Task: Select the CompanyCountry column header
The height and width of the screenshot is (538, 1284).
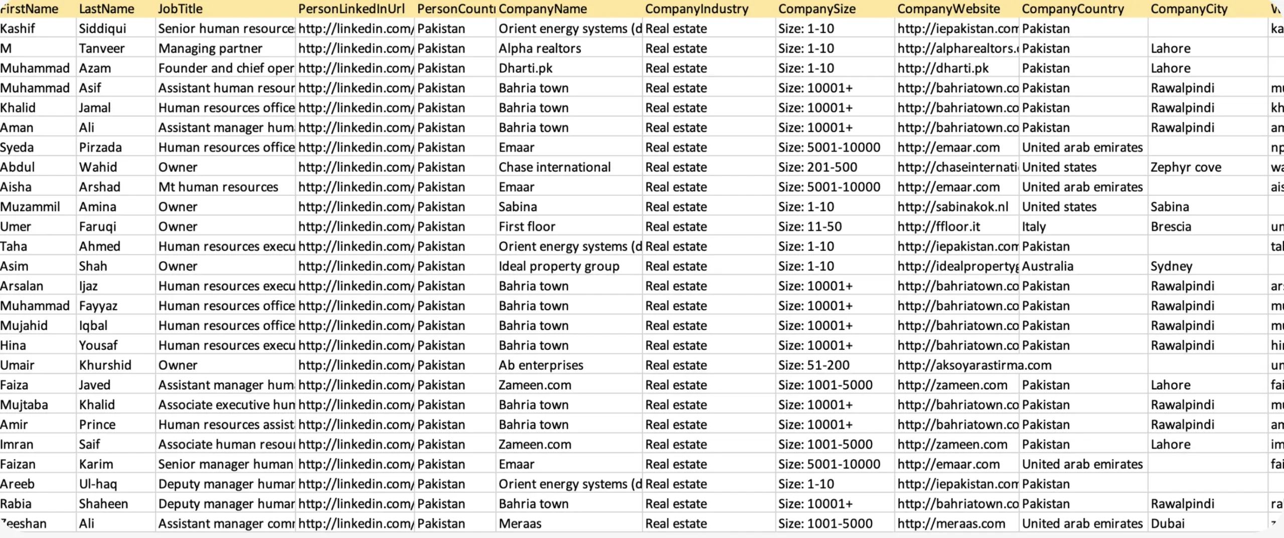Action: tap(1083, 9)
